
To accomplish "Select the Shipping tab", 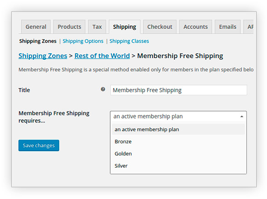I will [x=125, y=27].
